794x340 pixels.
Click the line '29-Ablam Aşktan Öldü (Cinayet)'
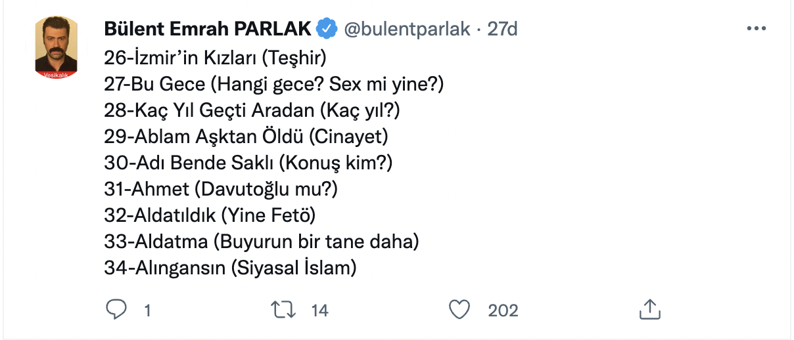tap(246, 137)
